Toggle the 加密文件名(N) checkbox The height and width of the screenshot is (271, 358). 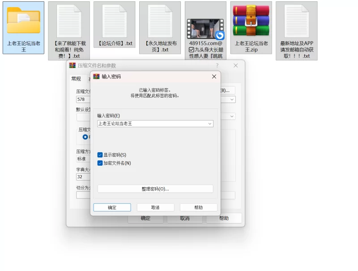(x=100, y=163)
